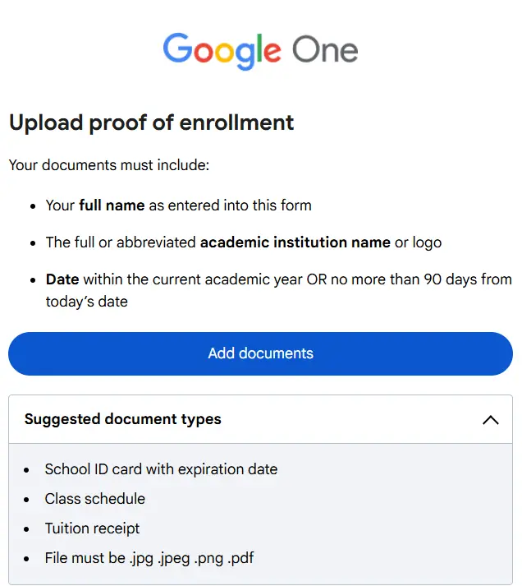This screenshot has width=522, height=586.
Task: Click the bold 'Date' requirement text
Action: point(62,279)
